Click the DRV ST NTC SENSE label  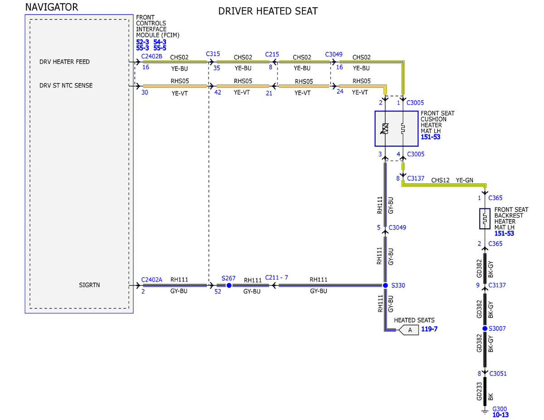point(66,85)
